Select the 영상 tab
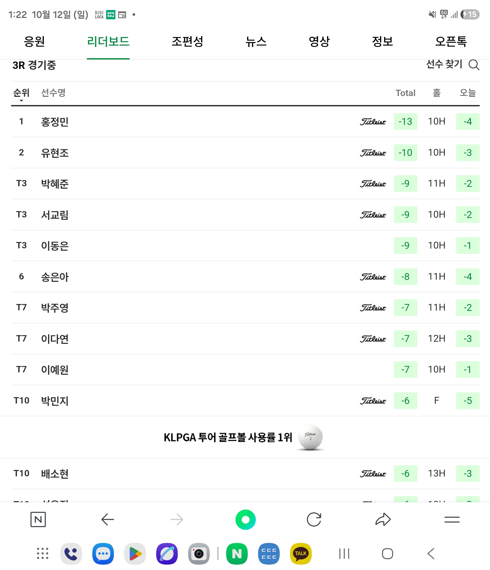490x570 pixels. 319,41
